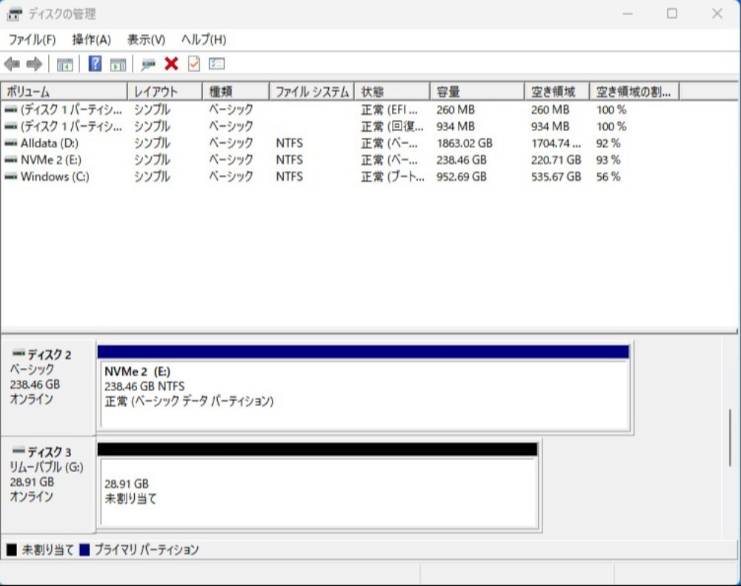Open the 操作(A) menu
This screenshot has width=741, height=586.
pyautogui.click(x=91, y=40)
